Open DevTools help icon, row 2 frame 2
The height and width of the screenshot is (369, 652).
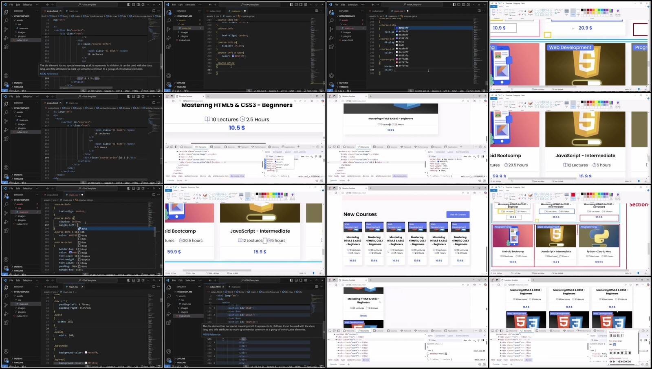click(x=317, y=147)
